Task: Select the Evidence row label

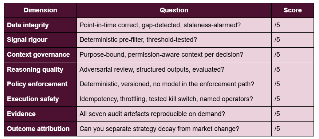Action: point(40,114)
